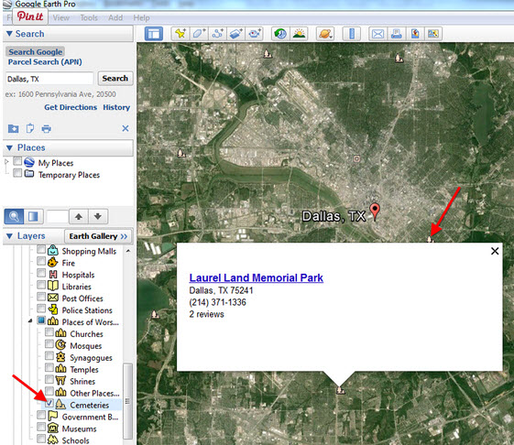514x445 pixels.
Task: Add a placemark with the yellow pin tool
Action: click(x=180, y=34)
